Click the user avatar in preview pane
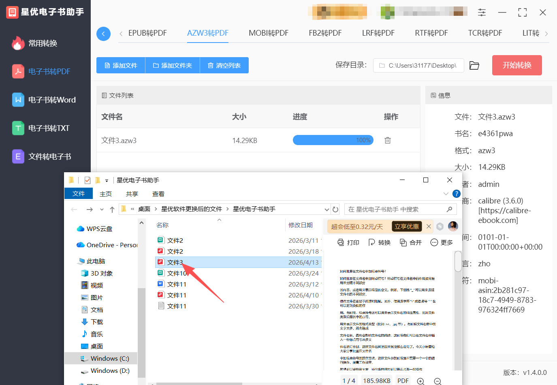557x385 pixels. (x=453, y=226)
